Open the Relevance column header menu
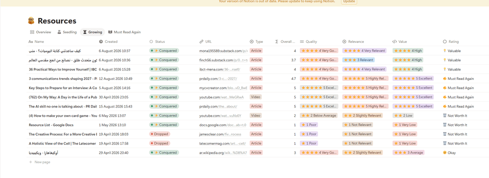The width and height of the screenshot is (489, 178). click(353, 41)
